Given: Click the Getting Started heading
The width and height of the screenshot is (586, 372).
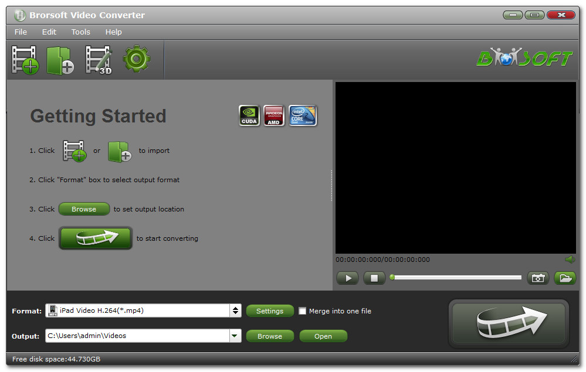Looking at the screenshot, I should [99, 116].
